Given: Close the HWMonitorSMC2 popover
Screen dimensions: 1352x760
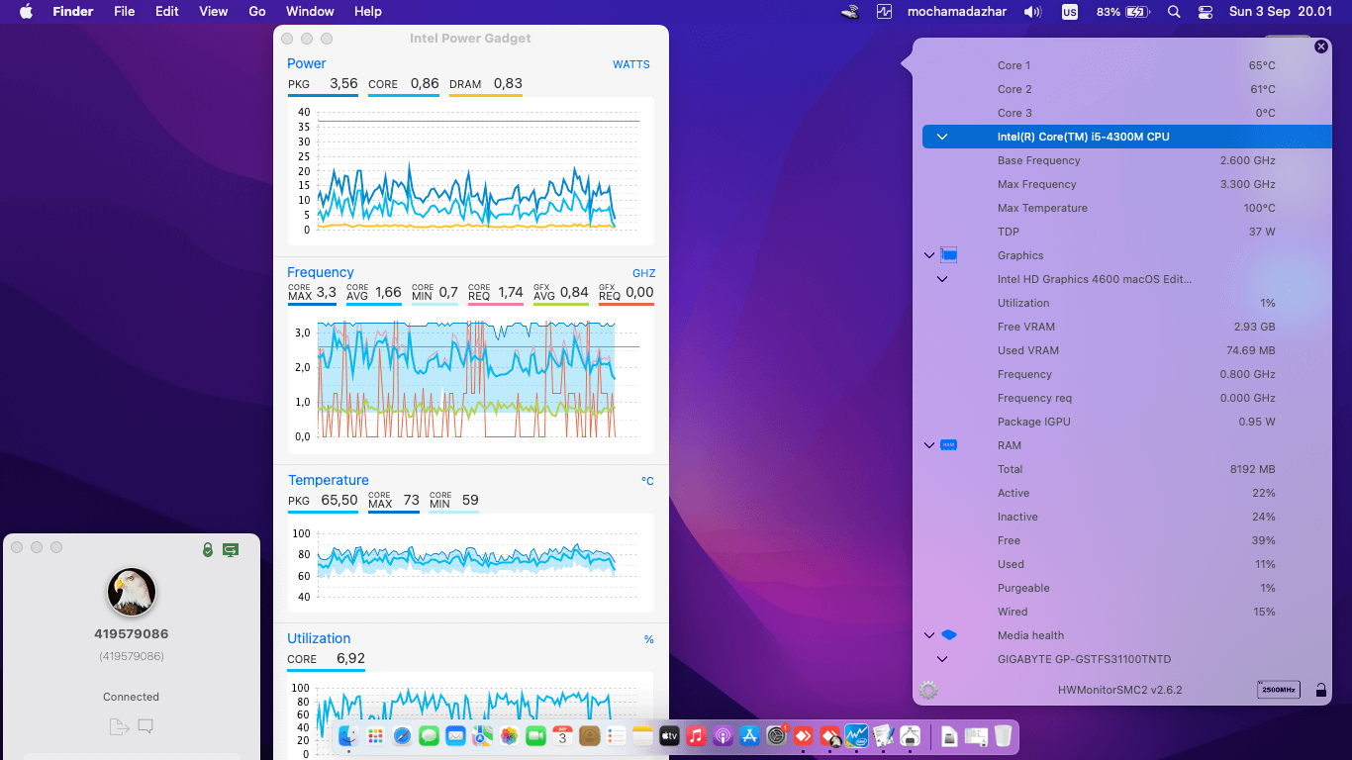Looking at the screenshot, I should coord(1321,47).
